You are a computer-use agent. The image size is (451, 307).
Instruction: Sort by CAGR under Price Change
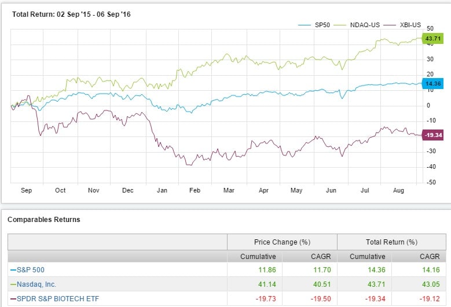pyautogui.click(x=309, y=256)
